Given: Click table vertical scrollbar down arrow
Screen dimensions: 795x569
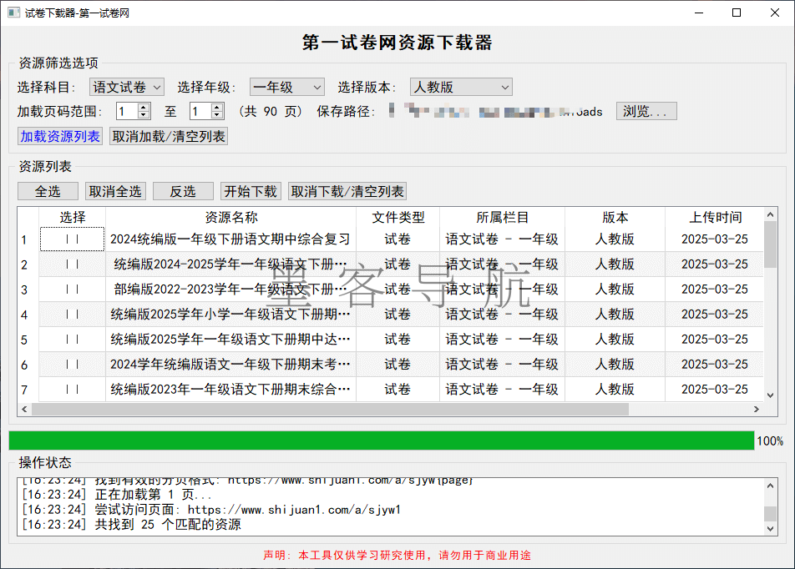Looking at the screenshot, I should click(x=770, y=395).
